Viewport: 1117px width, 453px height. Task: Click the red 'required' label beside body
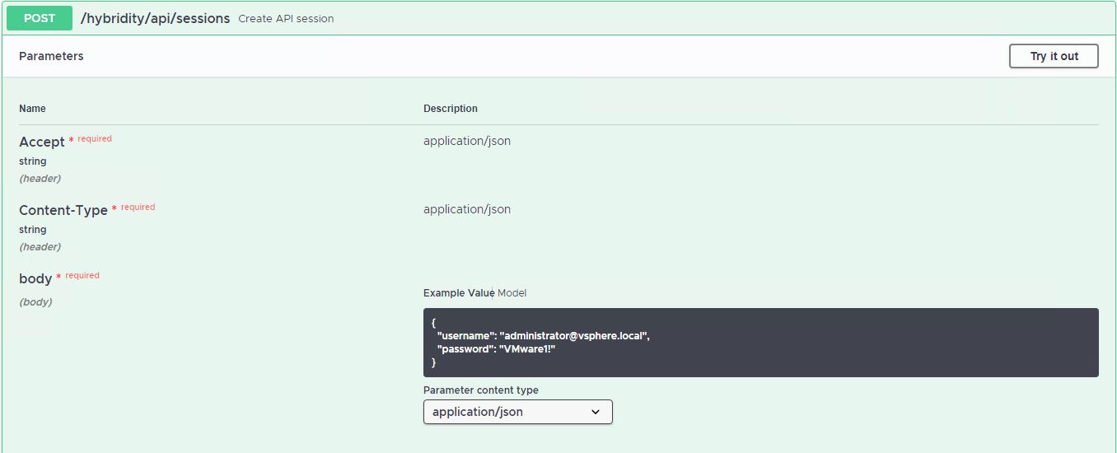(x=82, y=275)
